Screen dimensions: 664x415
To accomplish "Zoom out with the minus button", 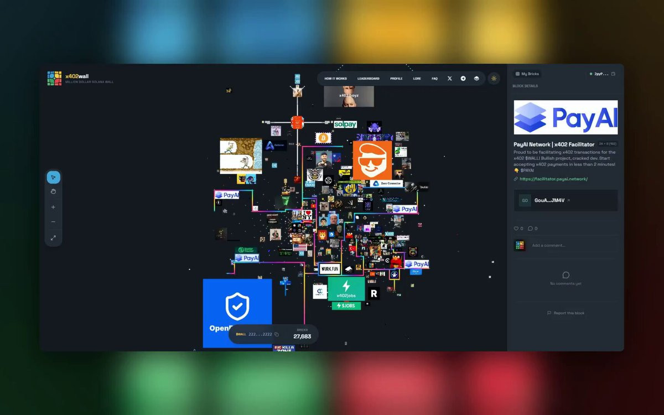I will click(53, 222).
